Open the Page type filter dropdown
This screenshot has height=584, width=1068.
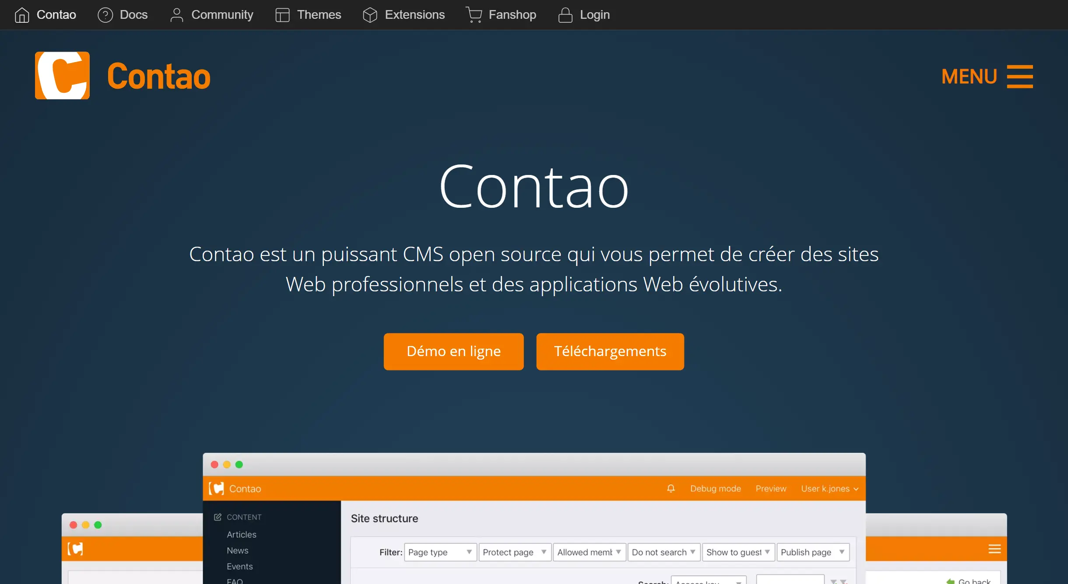[440, 552]
